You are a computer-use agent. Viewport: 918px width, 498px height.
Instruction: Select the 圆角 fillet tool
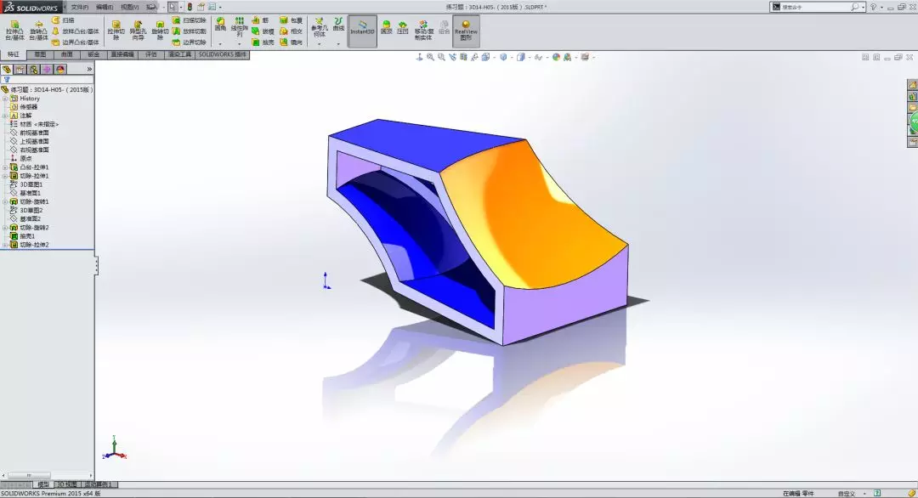click(x=220, y=24)
